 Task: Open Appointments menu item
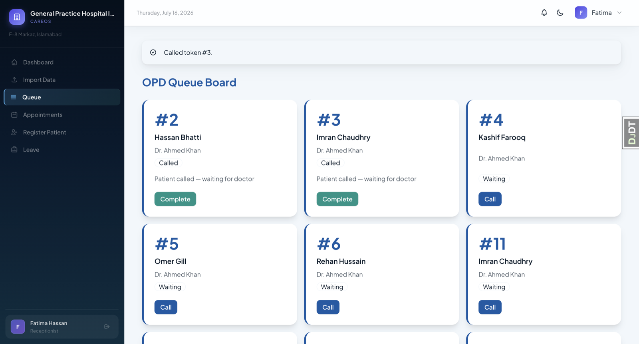[x=62, y=115]
